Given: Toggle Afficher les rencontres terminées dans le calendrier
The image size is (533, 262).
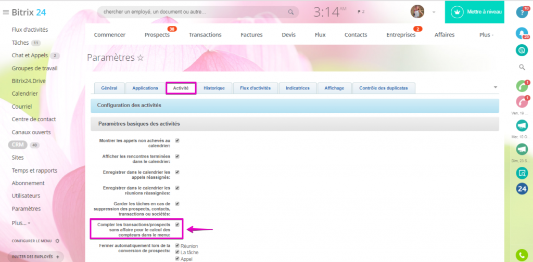Looking at the screenshot, I should click(x=177, y=156).
